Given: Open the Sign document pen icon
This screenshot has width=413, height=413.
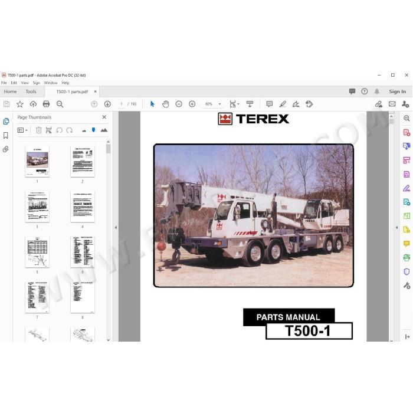Looking at the screenshot, I should pyautogui.click(x=296, y=104).
